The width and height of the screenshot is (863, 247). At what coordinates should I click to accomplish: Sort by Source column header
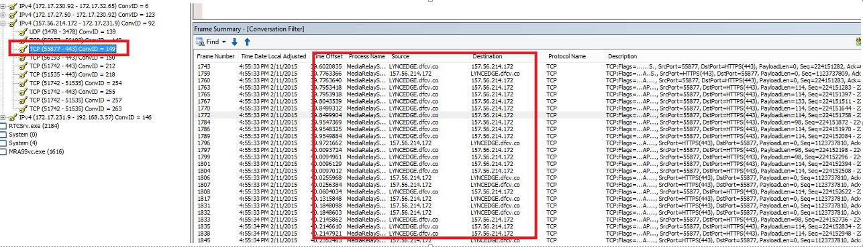400,57
